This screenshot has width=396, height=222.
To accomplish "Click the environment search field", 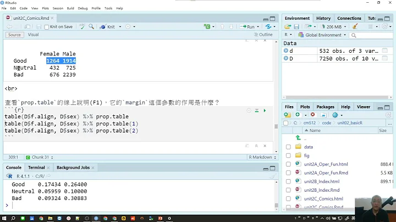I will [371, 35].
